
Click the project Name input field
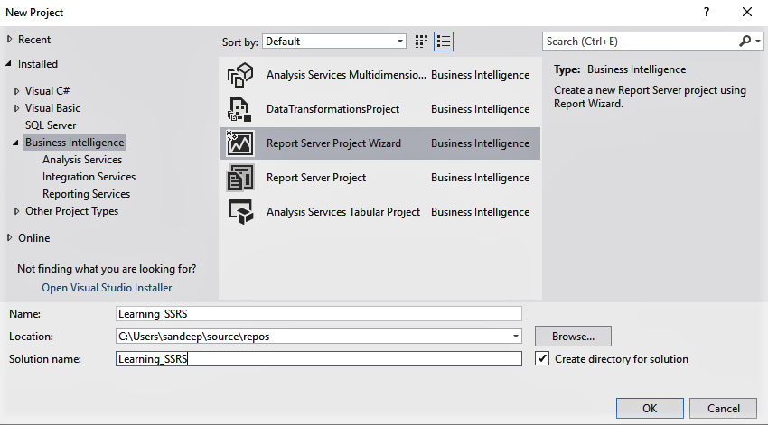click(319, 313)
